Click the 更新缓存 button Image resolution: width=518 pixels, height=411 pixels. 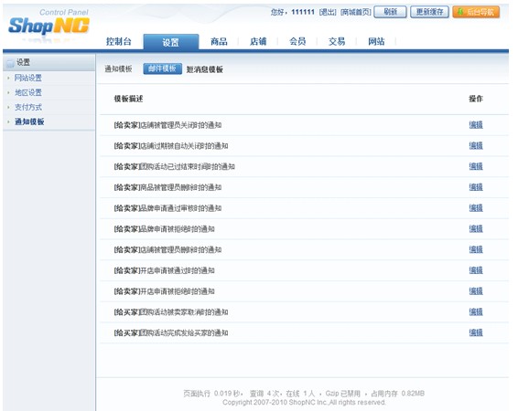tap(429, 12)
